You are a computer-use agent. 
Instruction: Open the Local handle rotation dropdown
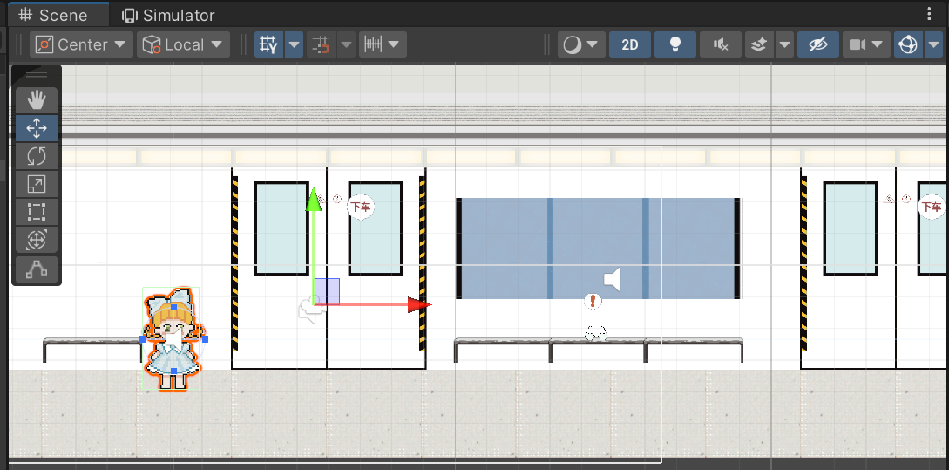[183, 44]
